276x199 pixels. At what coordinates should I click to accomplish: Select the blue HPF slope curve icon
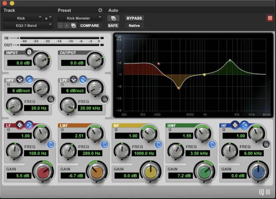28,80
